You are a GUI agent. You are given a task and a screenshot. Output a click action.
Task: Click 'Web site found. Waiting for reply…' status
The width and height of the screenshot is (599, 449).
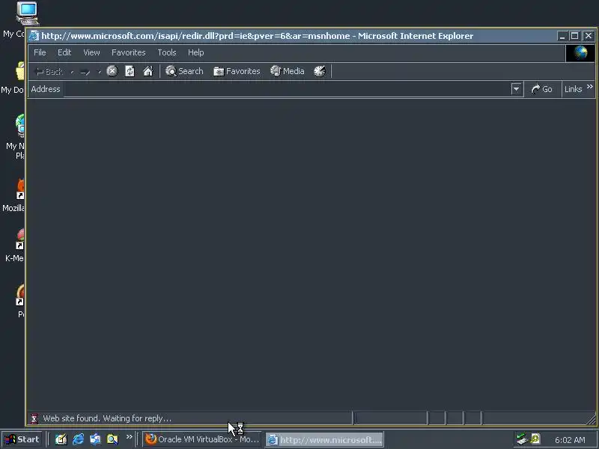click(x=107, y=418)
